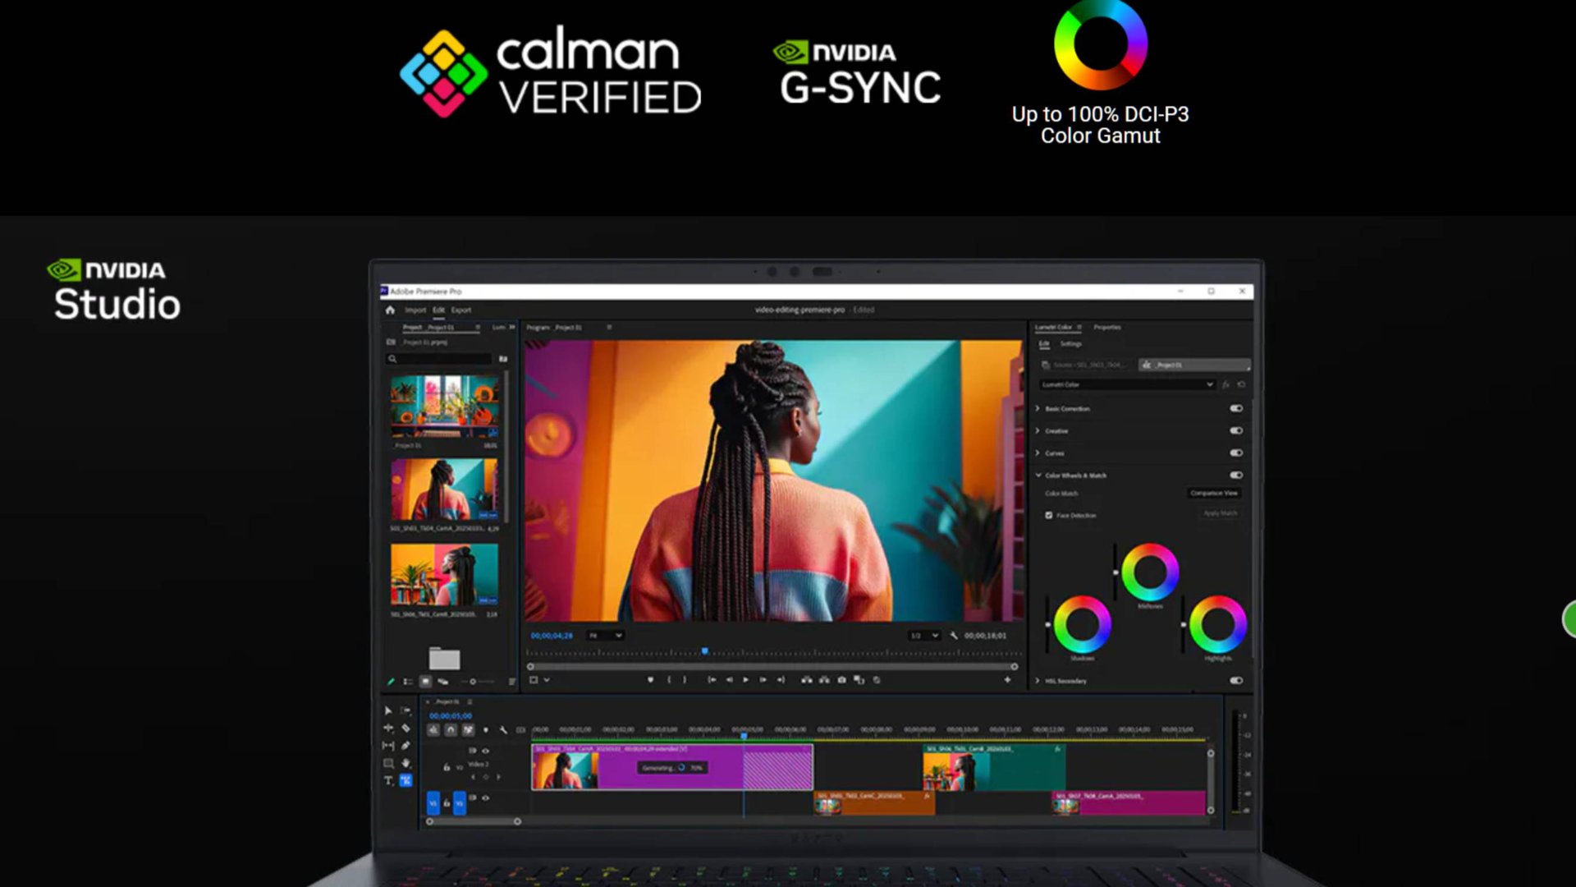This screenshot has height=887, width=1576.
Task: Toggle Basic Correction switch
Action: [1236, 408]
